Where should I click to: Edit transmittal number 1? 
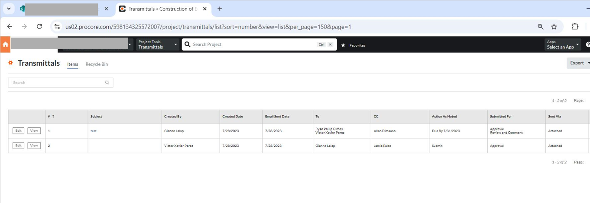point(18,131)
